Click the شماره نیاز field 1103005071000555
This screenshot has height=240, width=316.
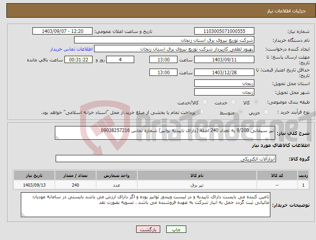pos(224,31)
